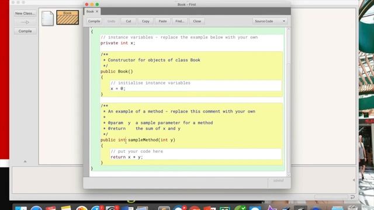The width and height of the screenshot is (374, 210).
Task: Click the Cut button
Action: point(129,21)
